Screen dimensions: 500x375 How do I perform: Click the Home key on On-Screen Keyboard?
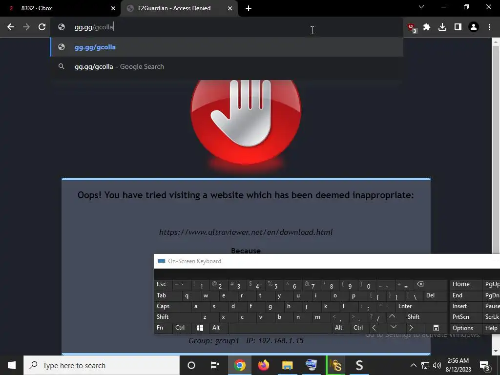click(x=466, y=285)
